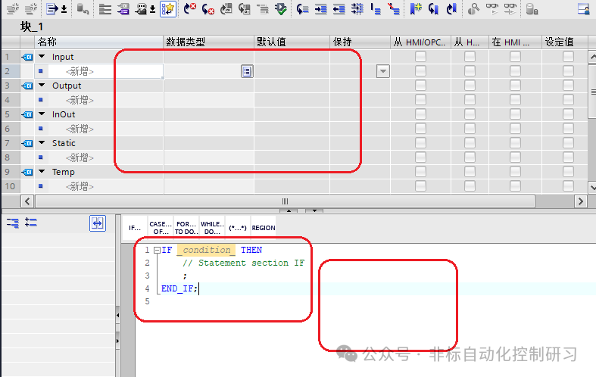Open the data type list button in row 2
This screenshot has width=596, height=377.
[x=247, y=71]
